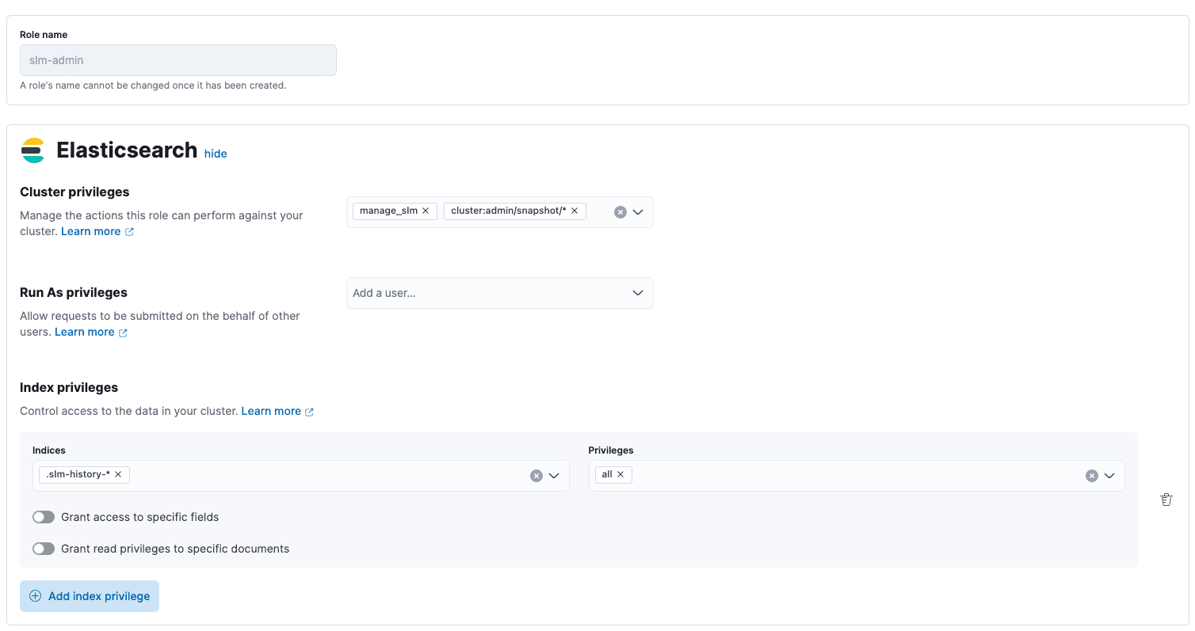Open the Add a user dropdown
This screenshot has width=1195, height=631.
pyautogui.click(x=638, y=293)
